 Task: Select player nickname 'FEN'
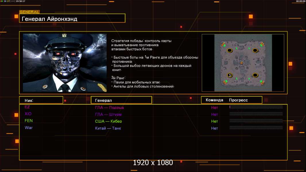click(x=28, y=121)
